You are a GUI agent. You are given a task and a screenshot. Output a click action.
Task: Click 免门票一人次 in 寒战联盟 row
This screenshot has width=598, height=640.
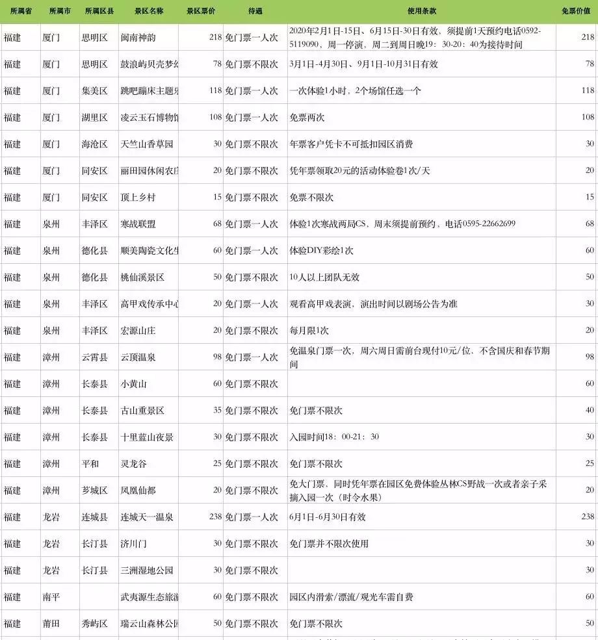[x=252, y=224]
